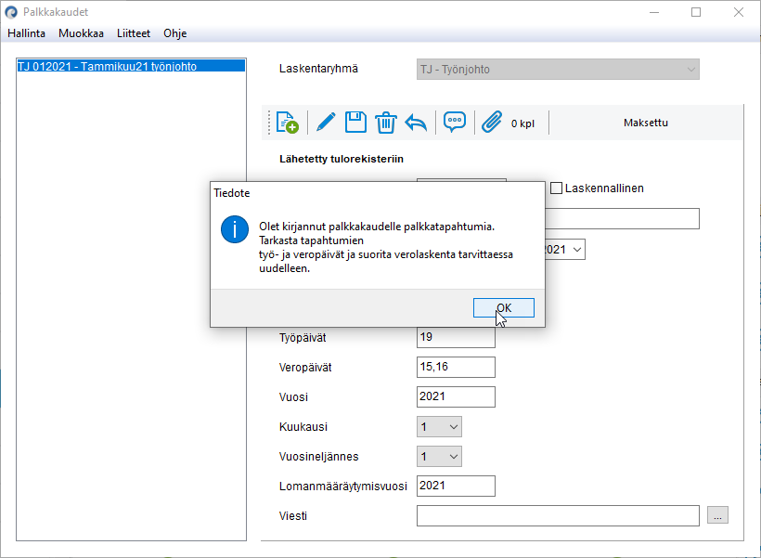Viewport: 761px width, 558px height.
Task: Open the Laskentaryhmä dropdown
Action: tap(558, 70)
